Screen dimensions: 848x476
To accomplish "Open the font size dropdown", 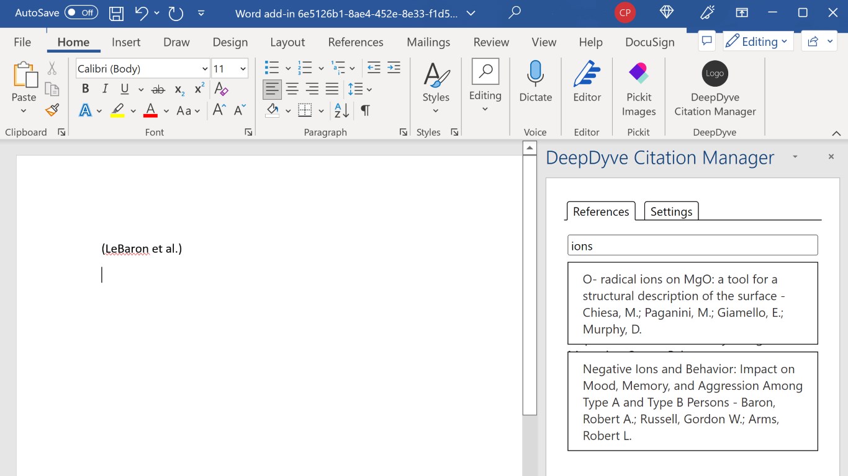I will tap(243, 69).
